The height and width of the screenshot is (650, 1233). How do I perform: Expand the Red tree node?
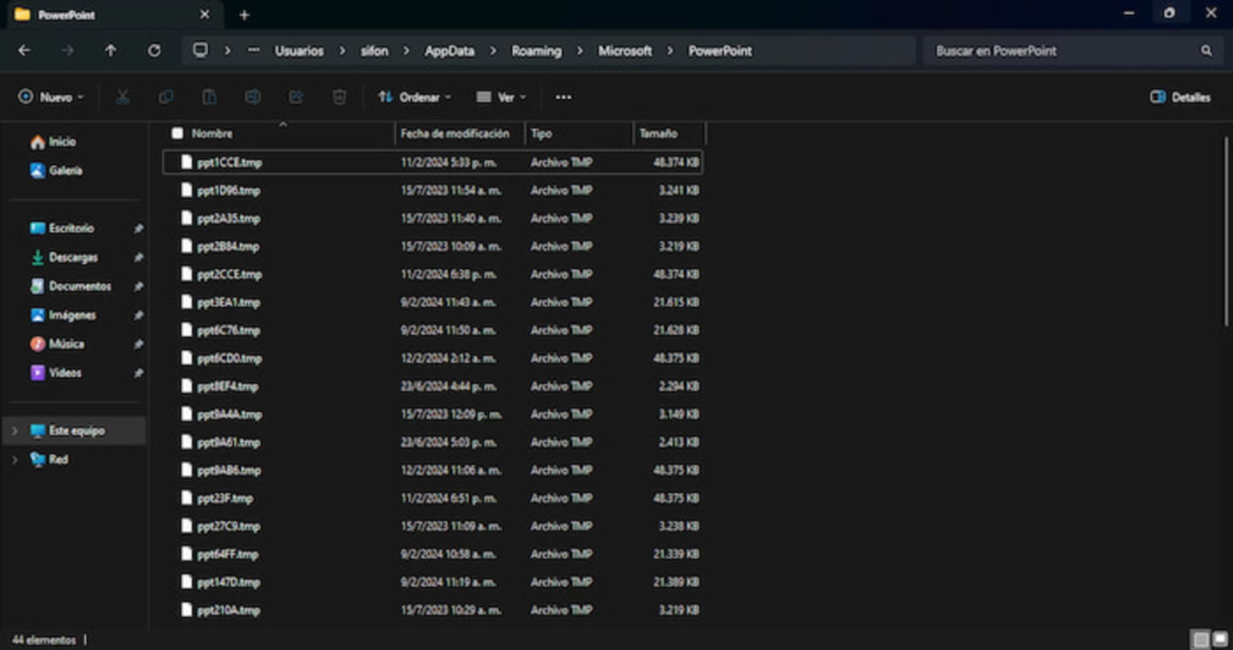click(14, 460)
